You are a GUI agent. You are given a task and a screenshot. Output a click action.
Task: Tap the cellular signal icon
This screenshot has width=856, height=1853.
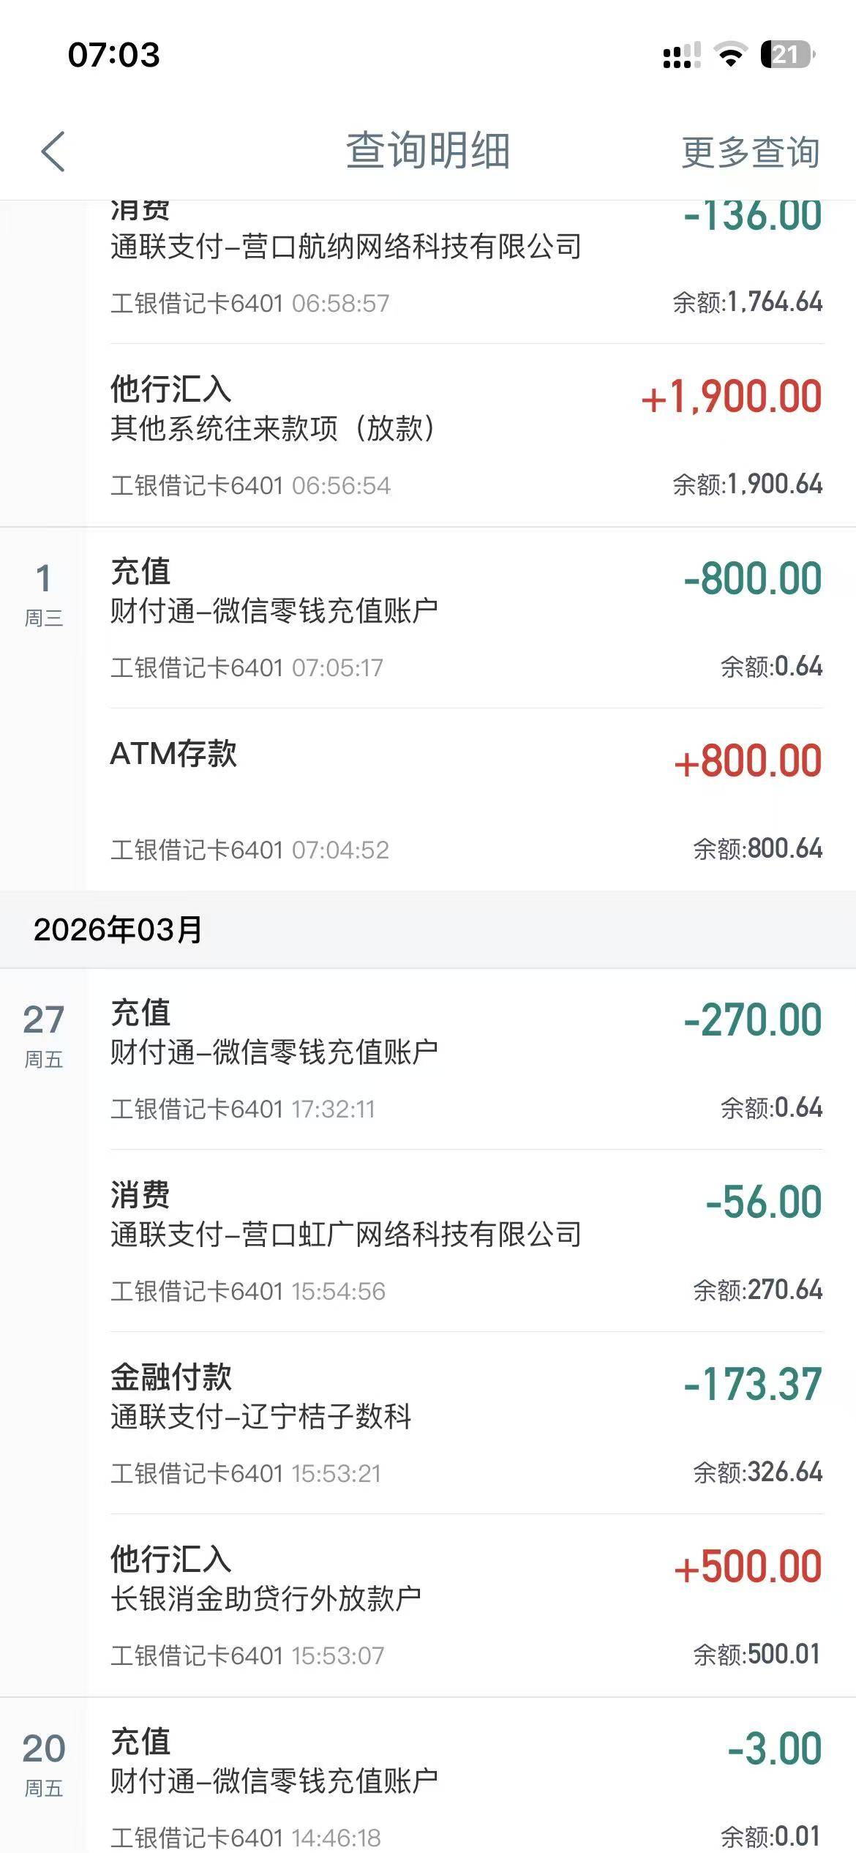coord(681,56)
